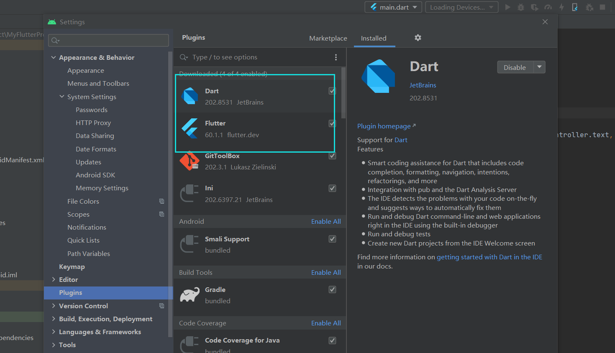Image resolution: width=615 pixels, height=353 pixels.
Task: Click the magnifier icon in plugin search
Action: (184, 57)
